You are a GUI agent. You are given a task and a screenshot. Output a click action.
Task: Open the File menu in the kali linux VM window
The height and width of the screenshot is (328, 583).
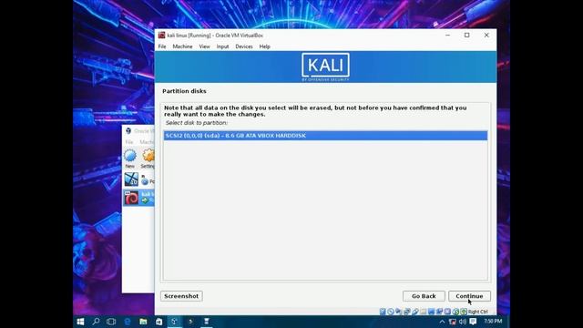162,46
